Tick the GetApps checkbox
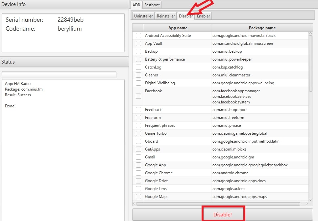 [x=138, y=149]
